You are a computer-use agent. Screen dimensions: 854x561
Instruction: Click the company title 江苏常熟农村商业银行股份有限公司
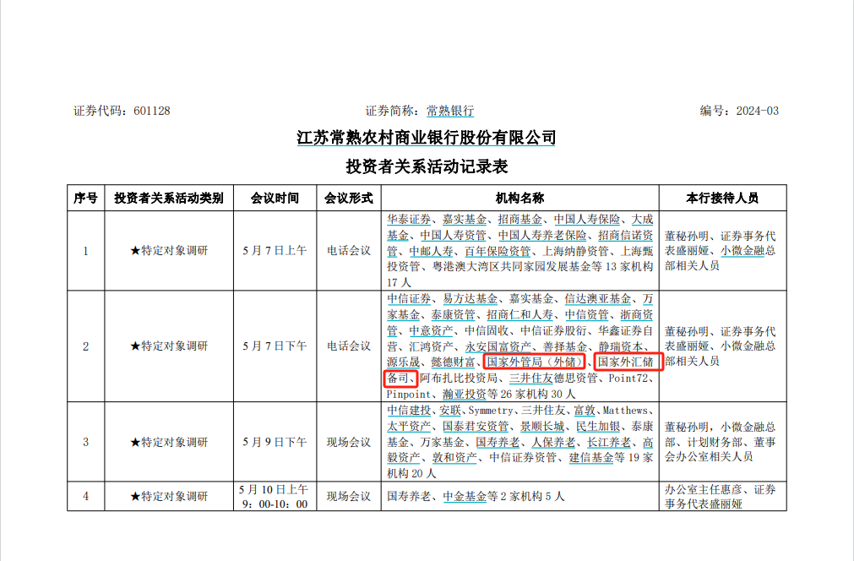point(427,138)
